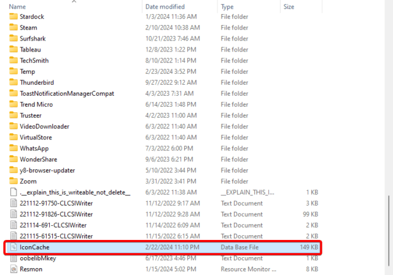The width and height of the screenshot is (393, 275).
Task: Select the VirtualStore folder name
Action: (36, 137)
